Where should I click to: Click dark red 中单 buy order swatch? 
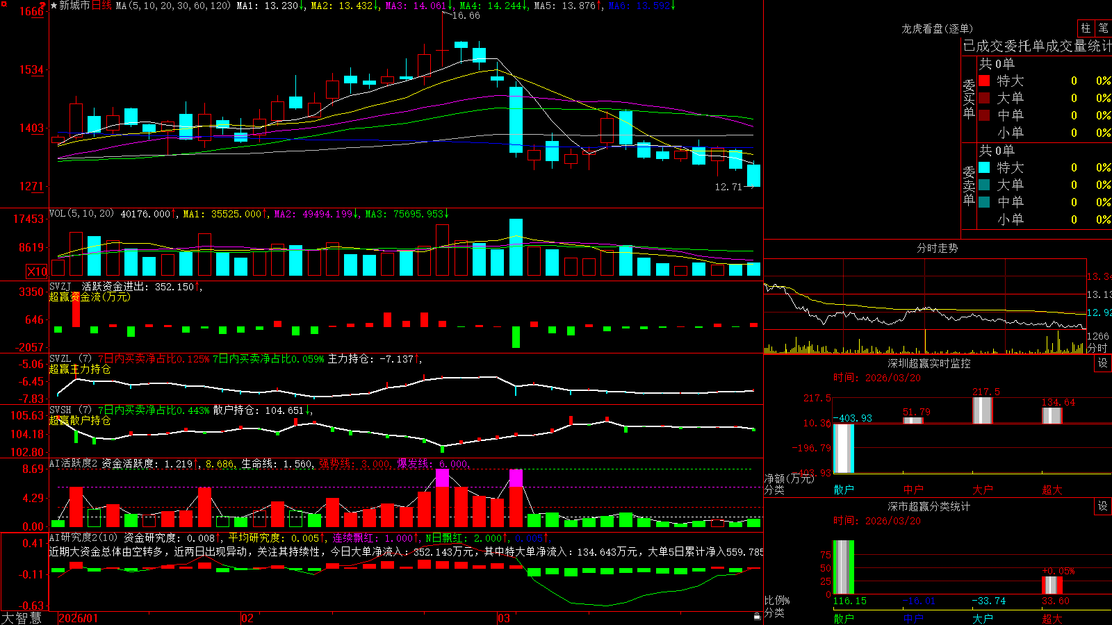click(984, 115)
